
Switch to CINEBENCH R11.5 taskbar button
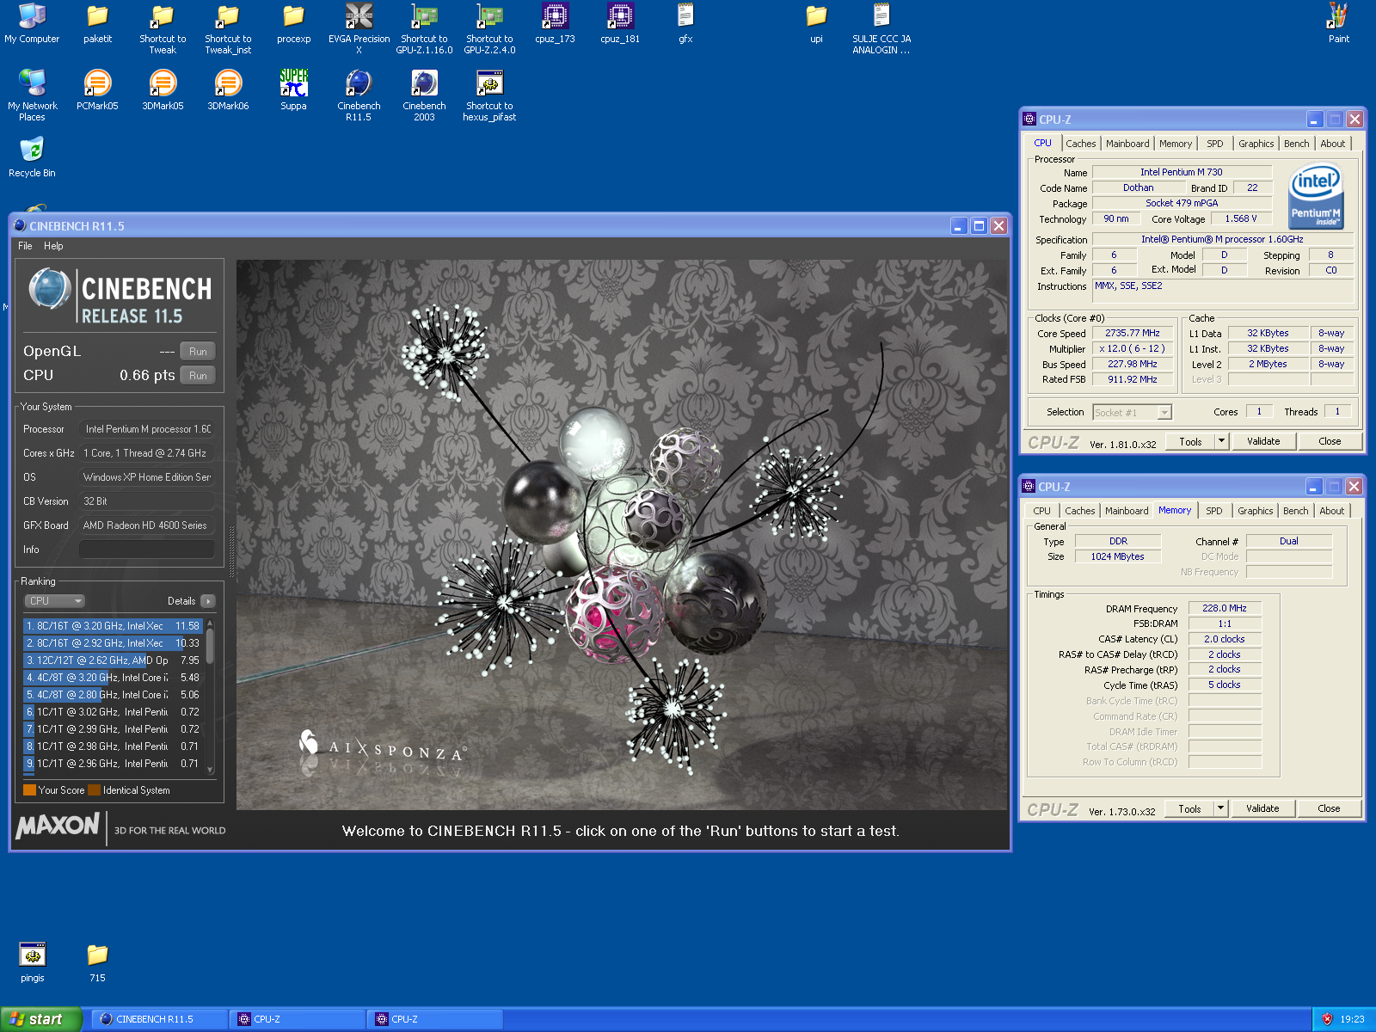160,1019
